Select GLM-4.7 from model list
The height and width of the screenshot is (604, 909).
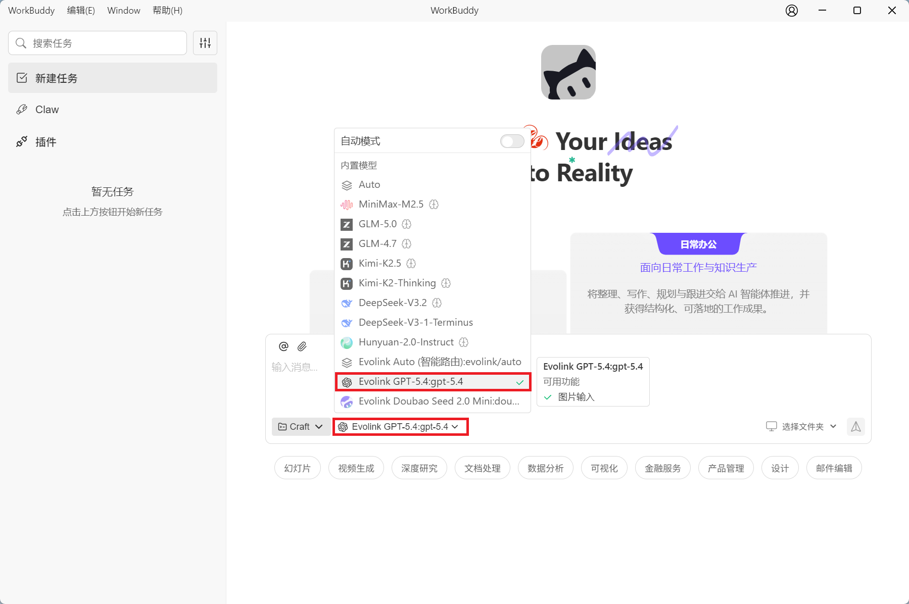(x=433, y=243)
